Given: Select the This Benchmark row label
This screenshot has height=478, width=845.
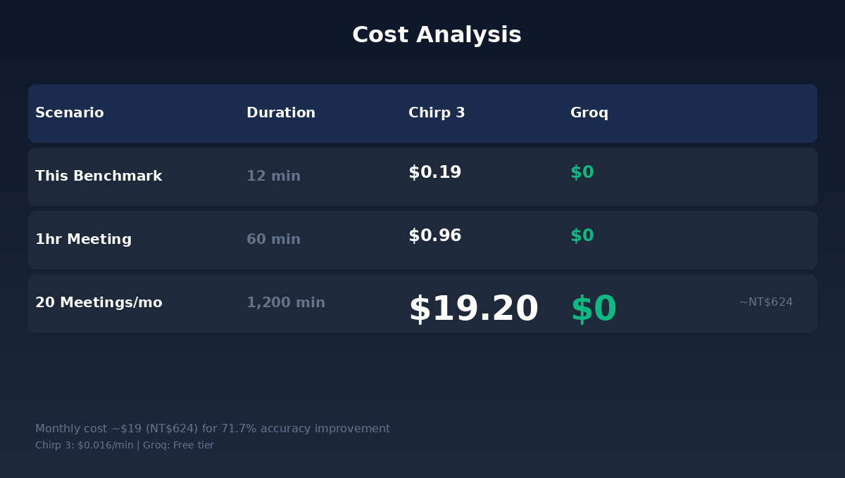Looking at the screenshot, I should point(99,176).
